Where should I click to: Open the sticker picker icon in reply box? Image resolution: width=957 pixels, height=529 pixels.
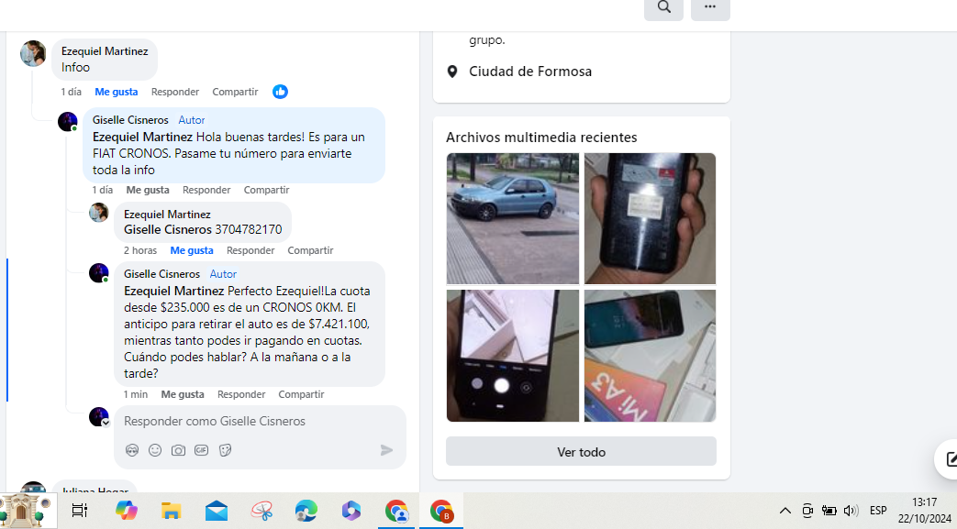(225, 450)
